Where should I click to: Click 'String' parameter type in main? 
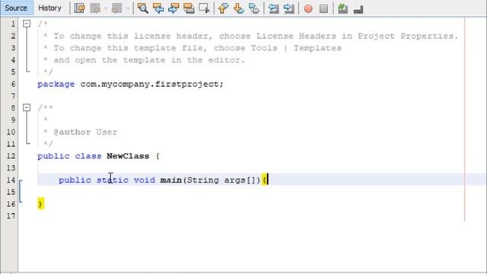(203, 180)
